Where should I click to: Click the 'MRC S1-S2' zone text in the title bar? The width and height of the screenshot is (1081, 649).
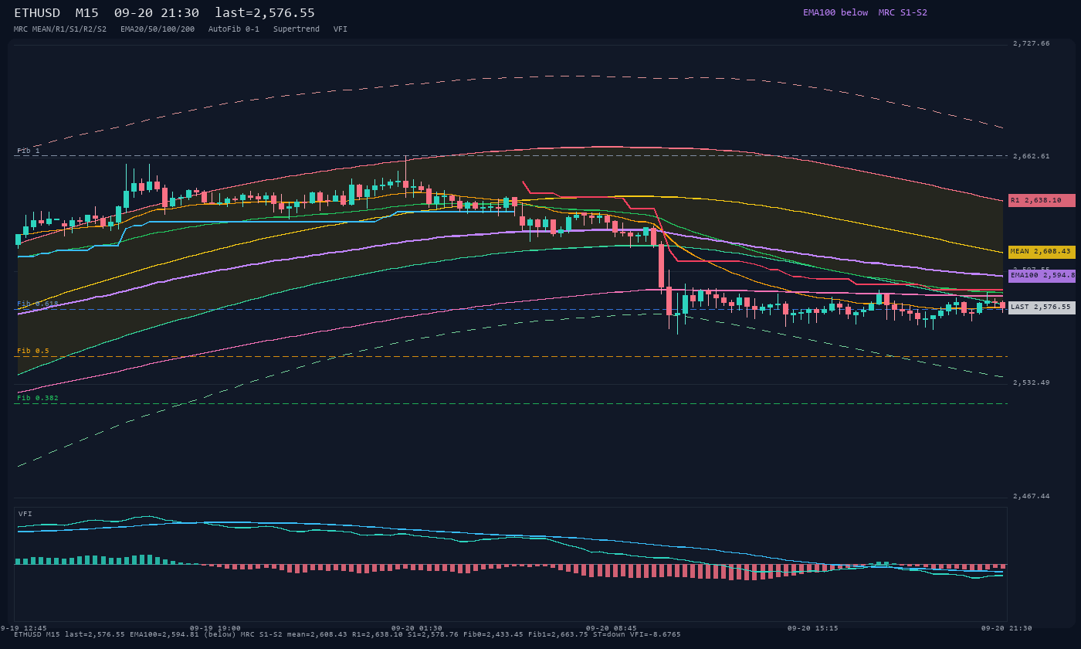[x=903, y=12]
